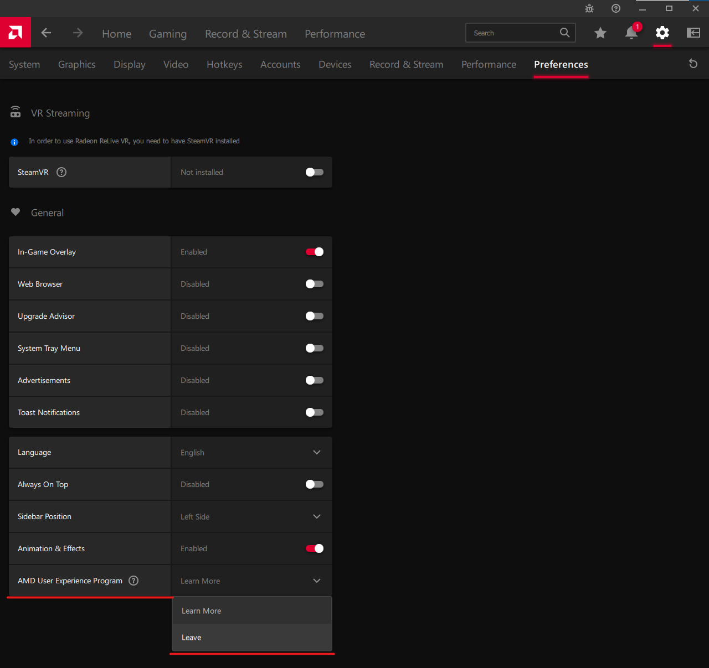Choose Leave in the dropdown list
Screen dimensions: 709x668
[x=252, y=638]
